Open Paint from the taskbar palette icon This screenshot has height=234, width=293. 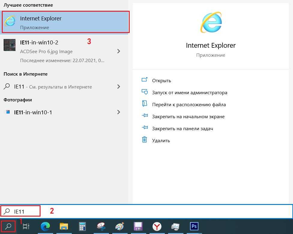[120, 226]
